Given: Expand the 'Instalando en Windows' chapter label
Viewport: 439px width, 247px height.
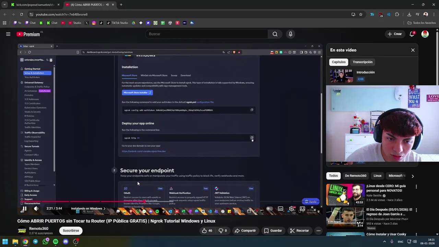Looking at the screenshot, I should pyautogui.click(x=88, y=209).
